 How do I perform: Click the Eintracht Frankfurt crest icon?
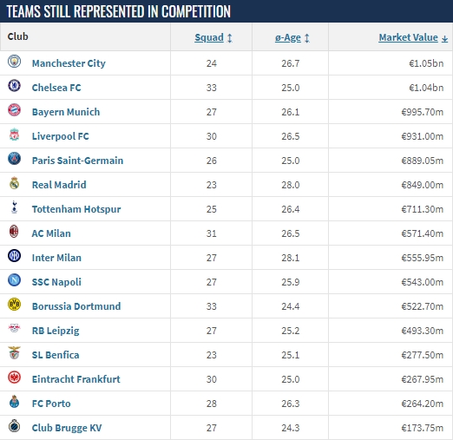point(14,378)
